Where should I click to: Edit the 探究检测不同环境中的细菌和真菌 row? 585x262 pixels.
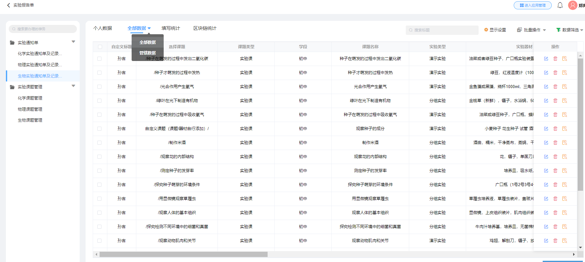pos(546,227)
